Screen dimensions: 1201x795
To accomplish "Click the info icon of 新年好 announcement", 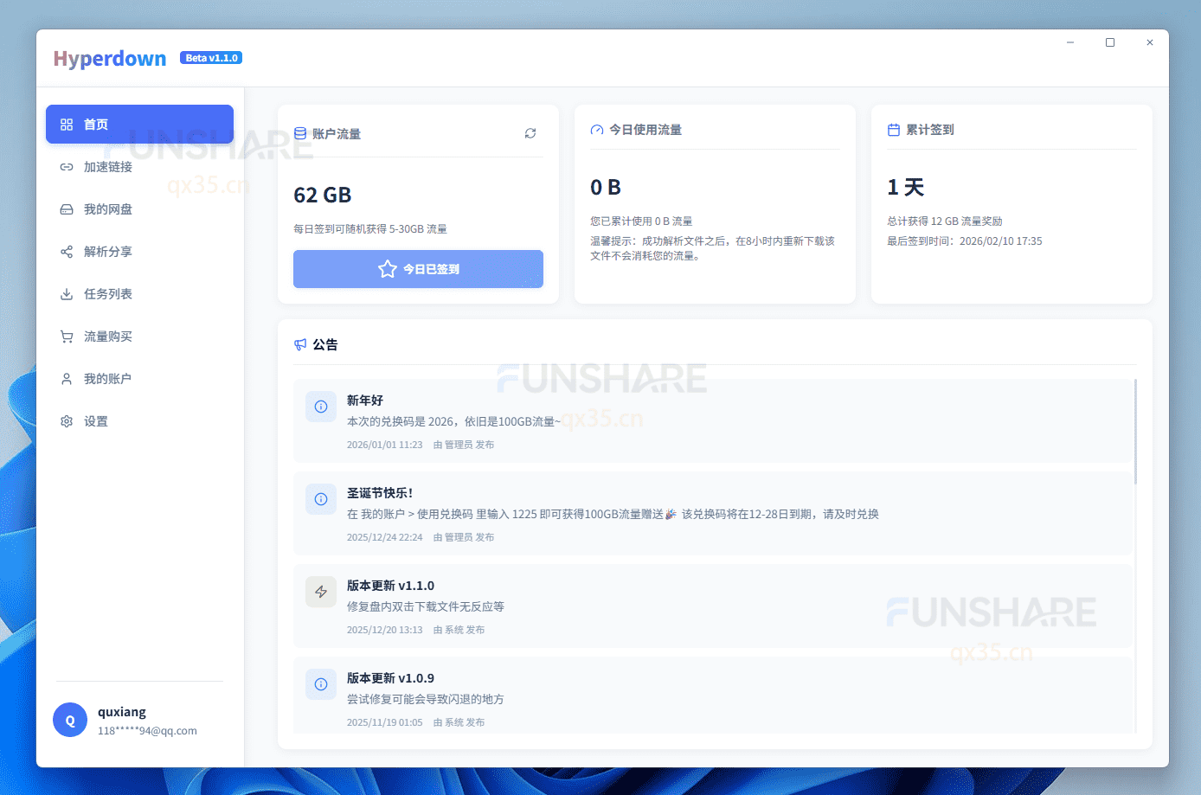I will 321,407.
